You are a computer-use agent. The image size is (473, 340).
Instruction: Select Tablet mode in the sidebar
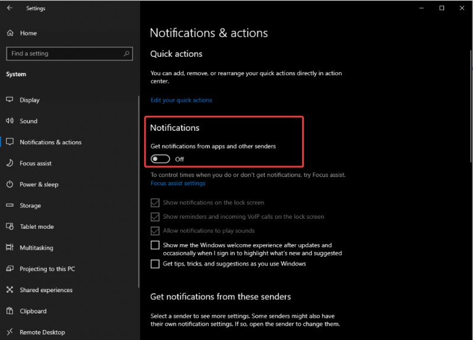tap(37, 226)
